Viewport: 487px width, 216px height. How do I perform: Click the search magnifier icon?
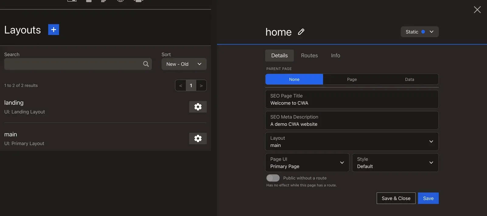146,64
